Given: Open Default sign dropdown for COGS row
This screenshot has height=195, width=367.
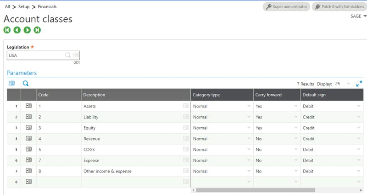Looking at the screenshot, I should coord(358,150).
